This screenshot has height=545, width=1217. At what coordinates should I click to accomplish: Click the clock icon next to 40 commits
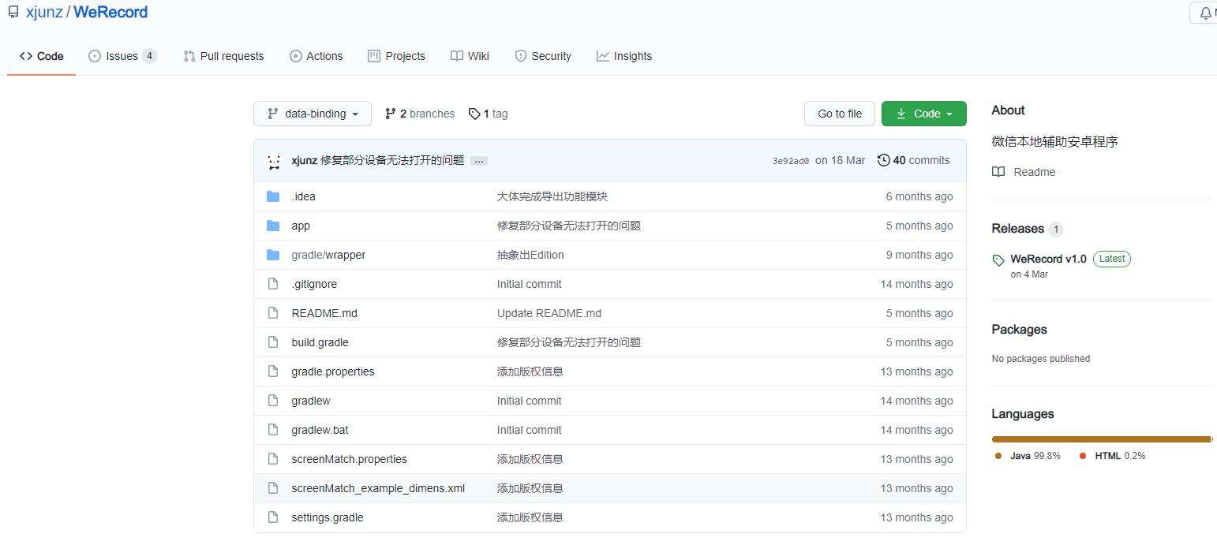884,160
